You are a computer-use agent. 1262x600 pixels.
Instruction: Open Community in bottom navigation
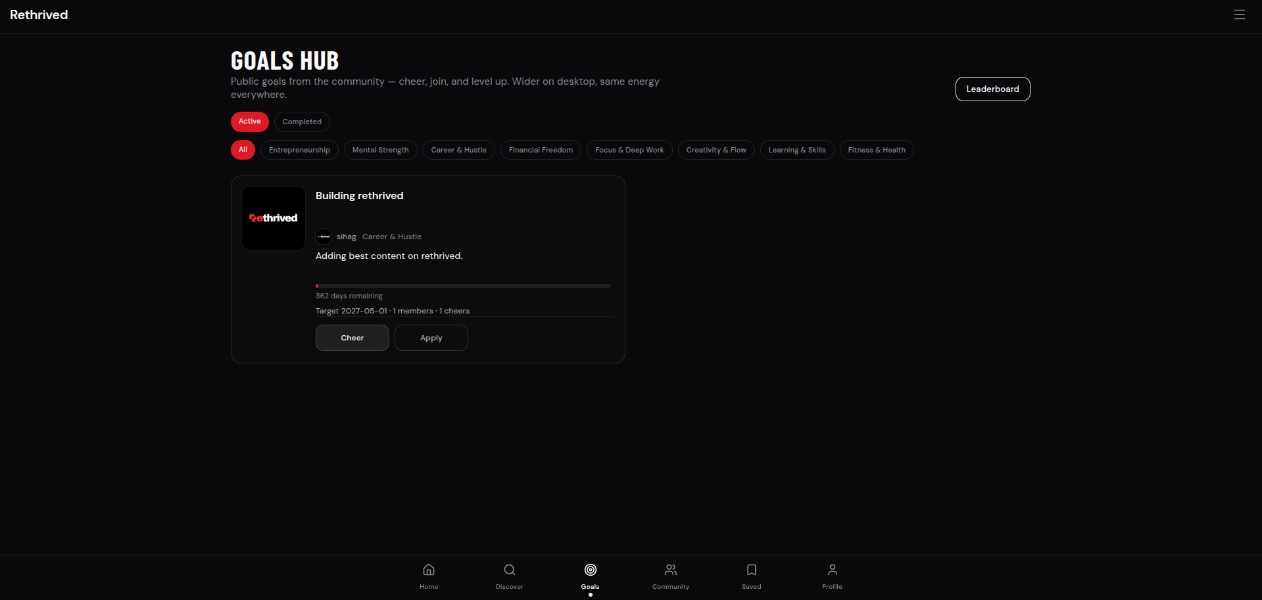[671, 576]
